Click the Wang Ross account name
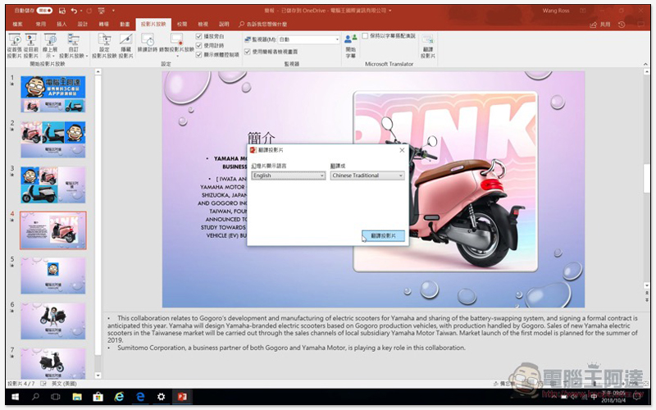 pos(556,11)
